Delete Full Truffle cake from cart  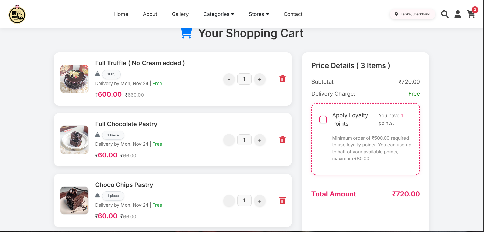click(282, 79)
